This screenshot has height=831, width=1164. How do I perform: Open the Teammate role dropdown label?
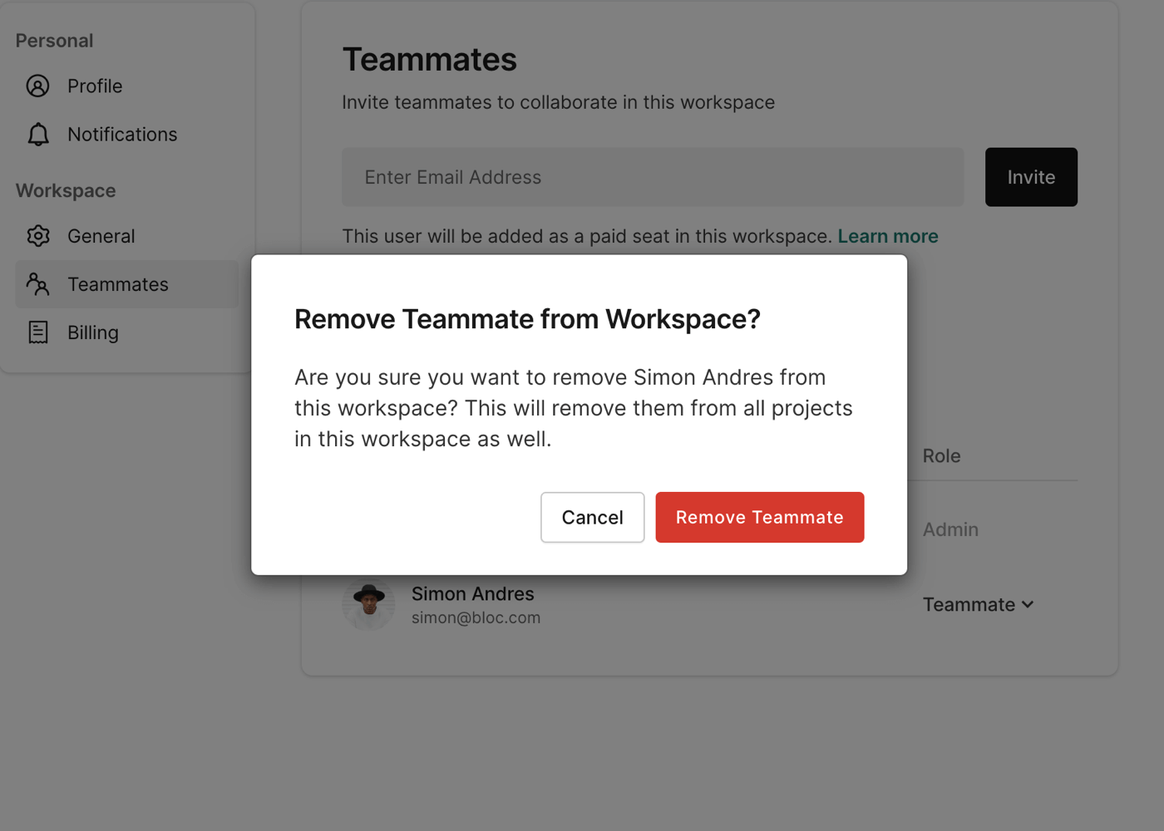tap(969, 605)
